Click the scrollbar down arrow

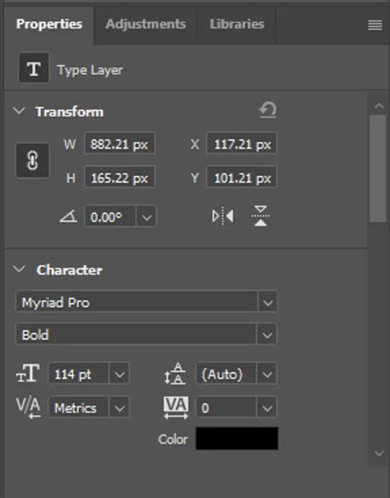(379, 454)
